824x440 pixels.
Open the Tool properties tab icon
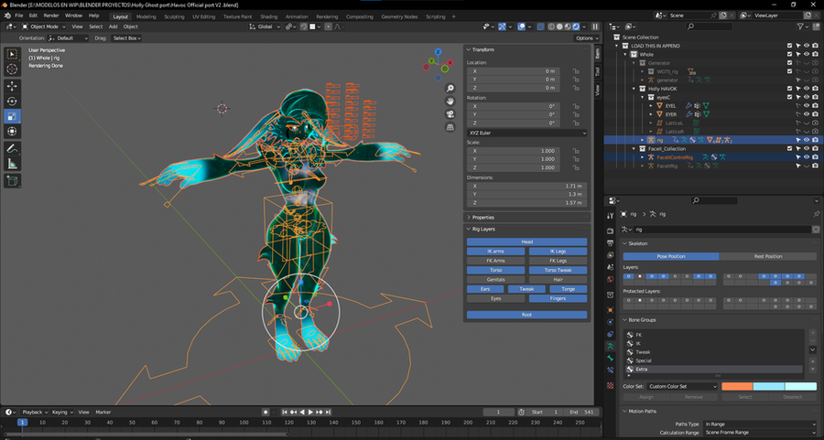[610, 216]
